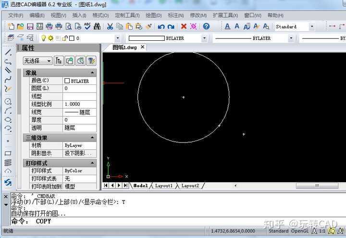346x238 pixels.
Task: Click the horizontal scrollbar thumb below canvas
Action: pos(317,186)
